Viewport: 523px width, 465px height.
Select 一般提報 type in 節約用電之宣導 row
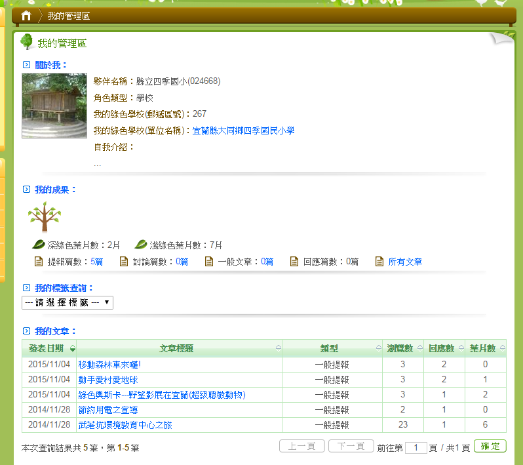332,410
